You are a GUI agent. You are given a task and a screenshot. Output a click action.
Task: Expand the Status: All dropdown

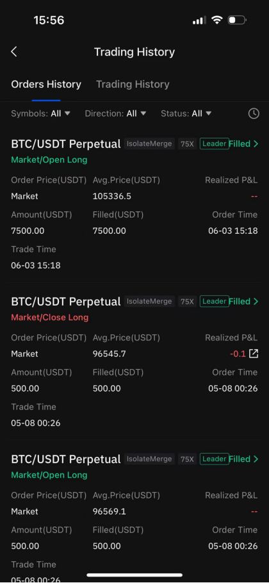click(186, 113)
